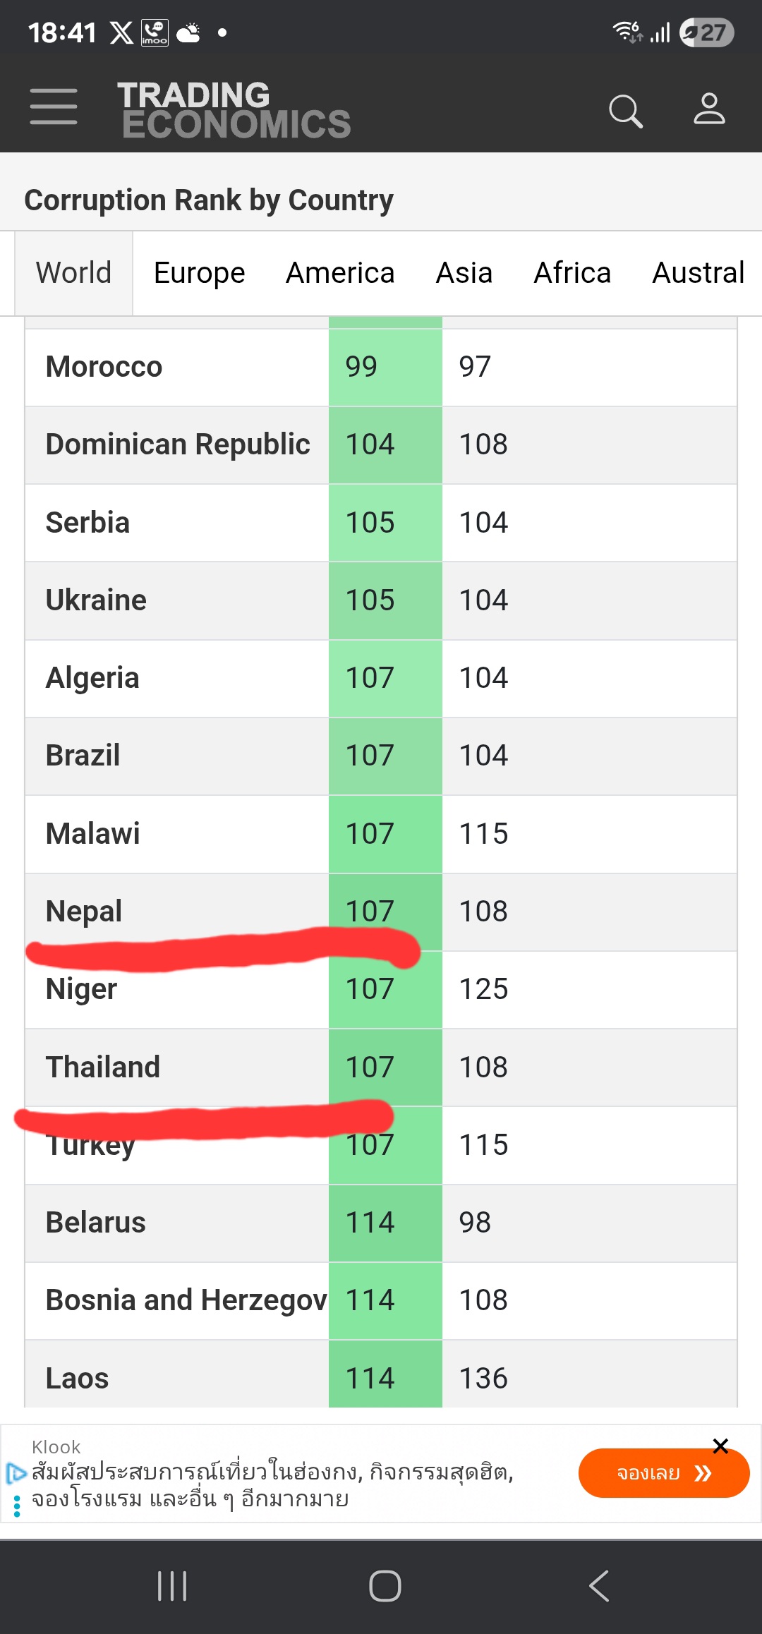Switch to the Europe tab
The image size is (762, 1634).
click(200, 273)
